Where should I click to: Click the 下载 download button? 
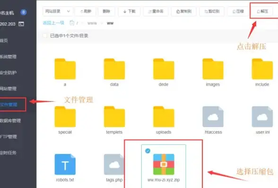(129, 11)
